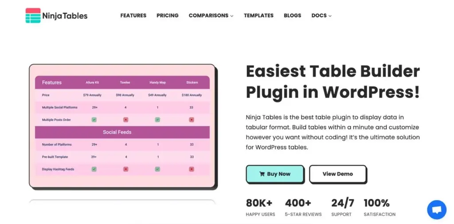Click Allure Kit's green check for Display Hashtag Feeds

click(94, 169)
